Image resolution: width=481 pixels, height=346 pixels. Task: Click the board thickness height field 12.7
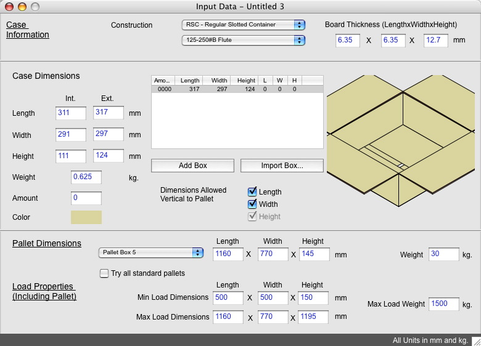[435, 41]
